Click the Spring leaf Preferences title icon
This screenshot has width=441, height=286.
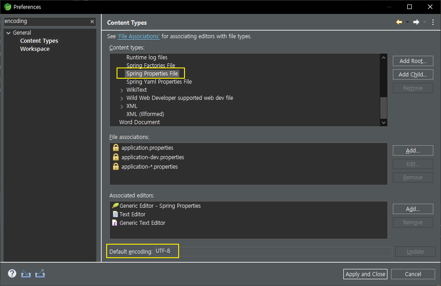8,7
